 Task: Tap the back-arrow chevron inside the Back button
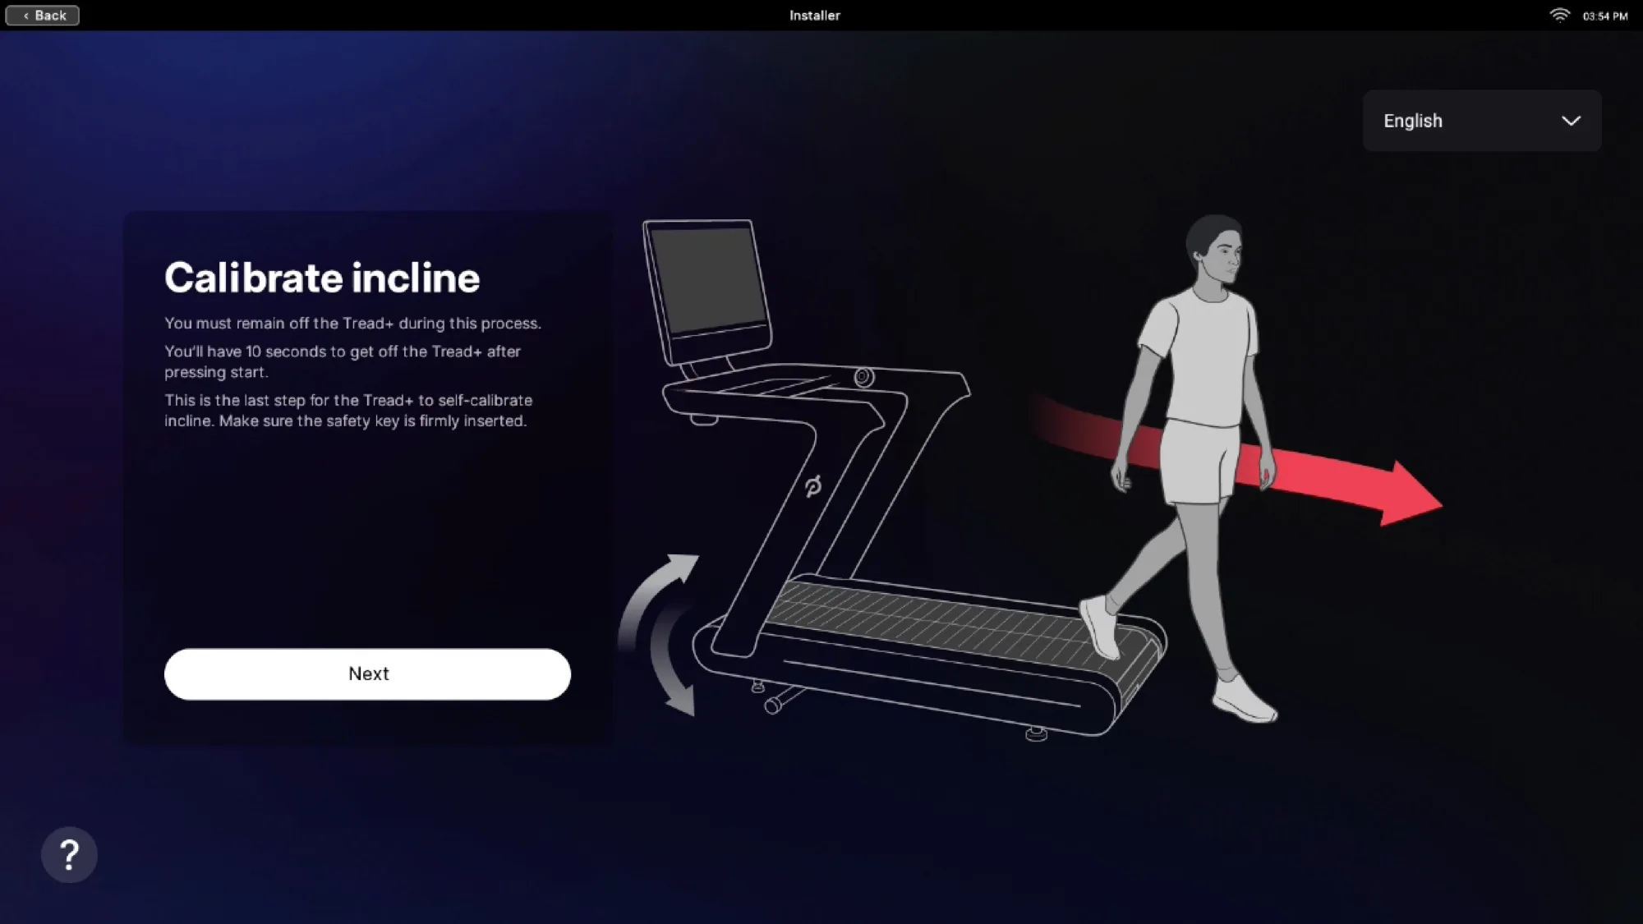(x=26, y=15)
